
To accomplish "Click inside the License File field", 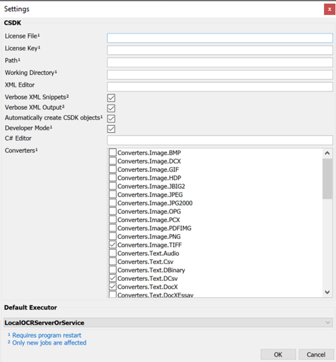I will 220,38.
